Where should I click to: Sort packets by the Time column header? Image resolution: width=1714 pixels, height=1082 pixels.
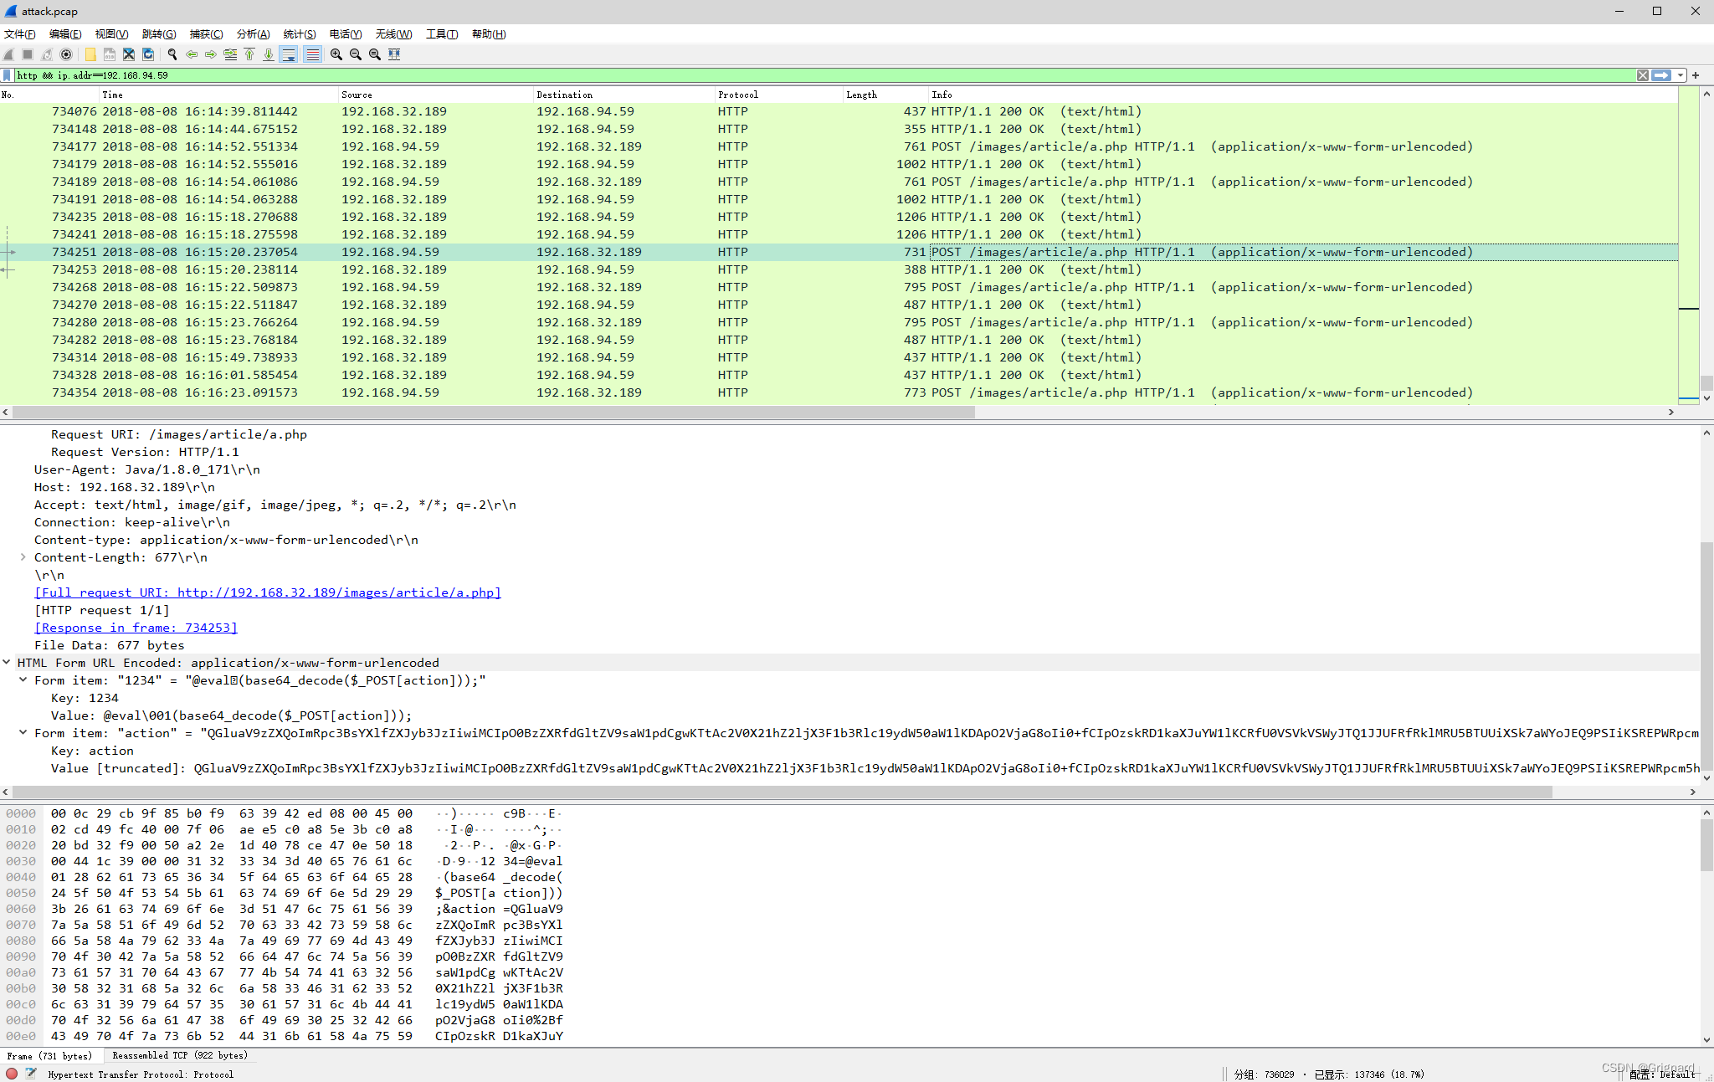[x=218, y=95]
